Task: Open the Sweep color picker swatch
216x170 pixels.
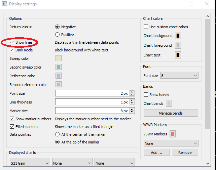Action: [x=59, y=58]
